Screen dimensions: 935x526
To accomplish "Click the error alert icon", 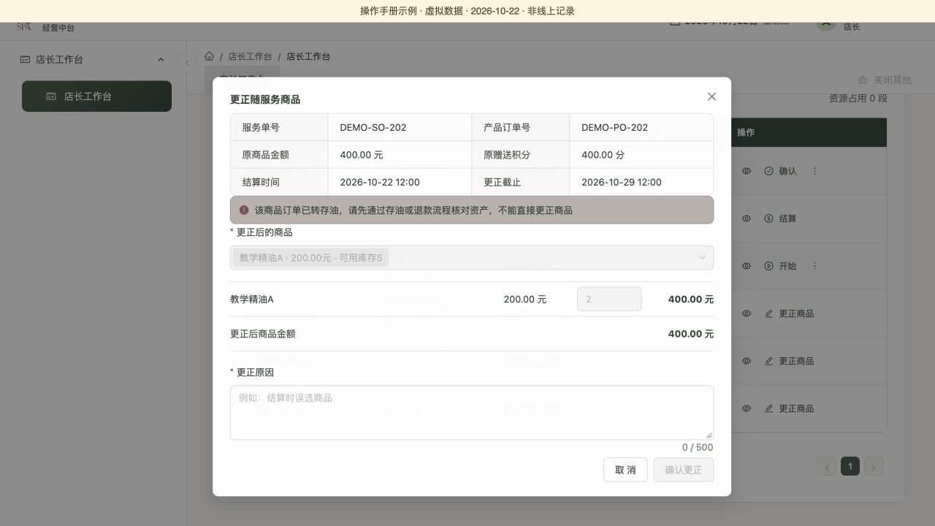I will (x=244, y=210).
